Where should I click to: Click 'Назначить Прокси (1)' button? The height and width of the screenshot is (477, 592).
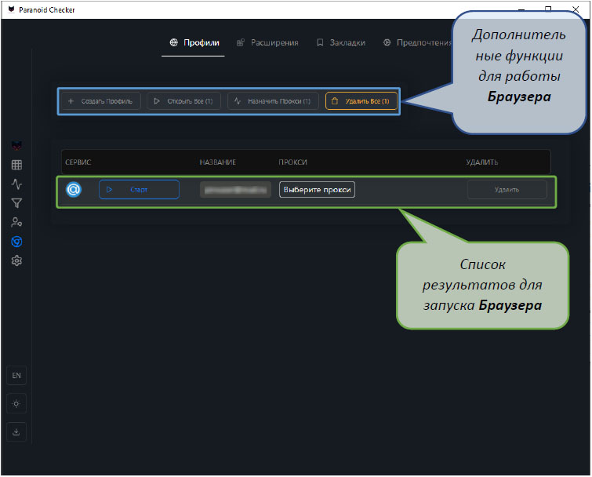[273, 101]
